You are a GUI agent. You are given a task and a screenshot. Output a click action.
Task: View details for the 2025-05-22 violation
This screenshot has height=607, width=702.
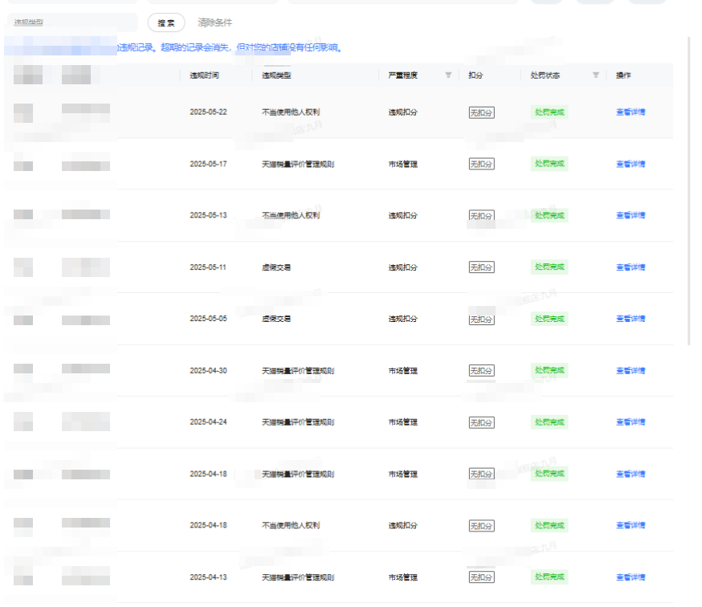(x=631, y=112)
